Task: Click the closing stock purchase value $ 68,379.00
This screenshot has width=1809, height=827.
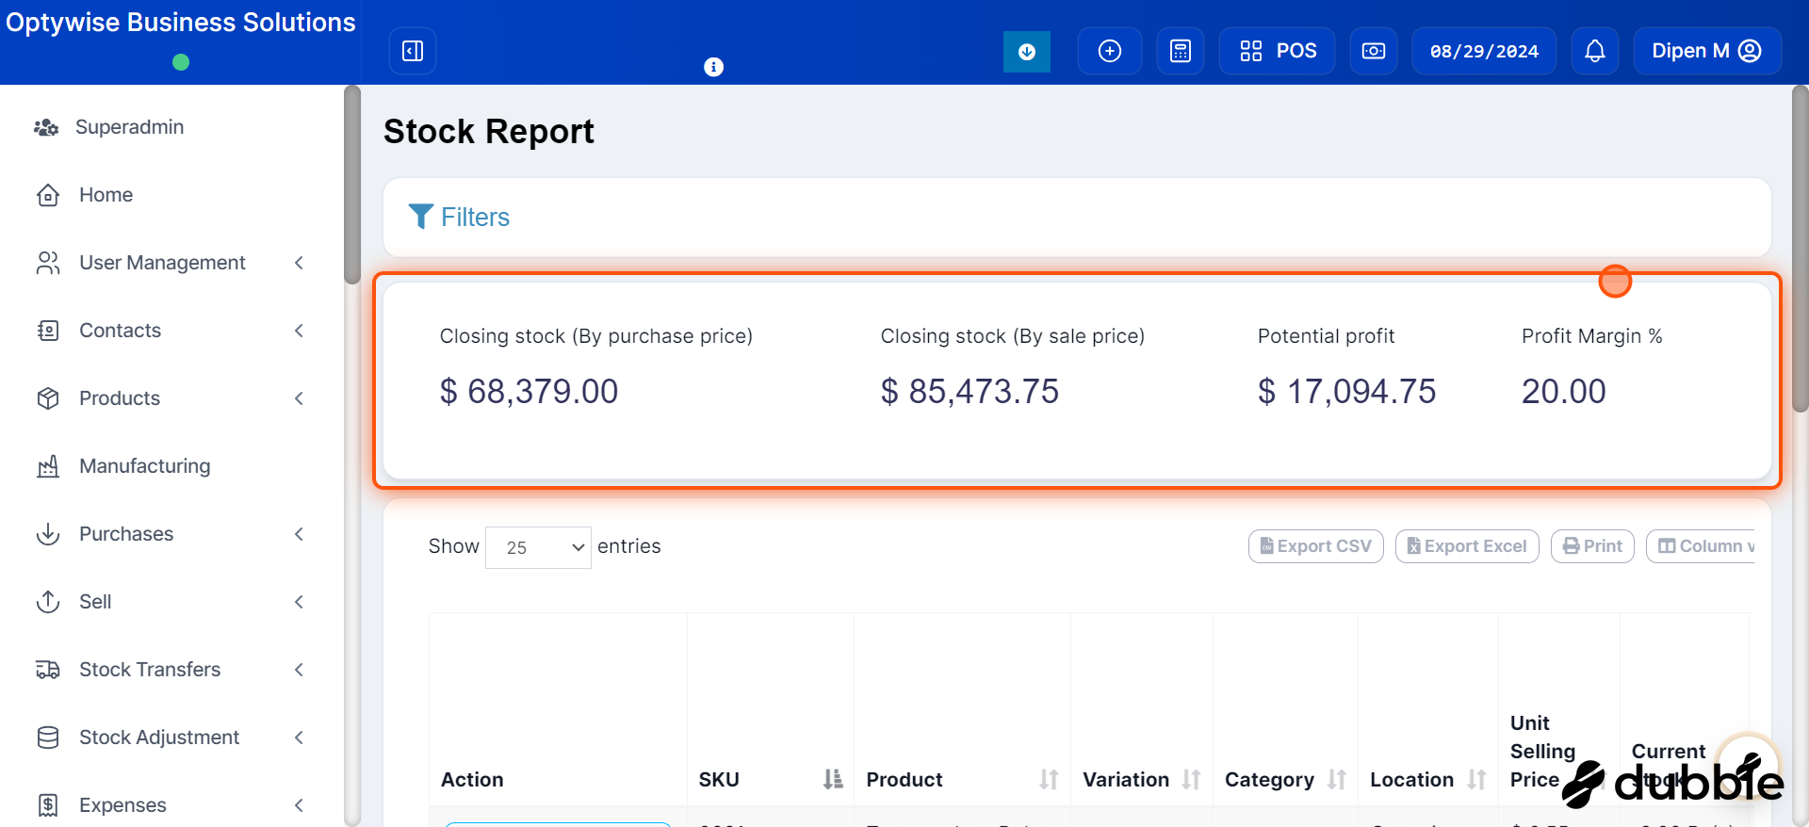Action: (529, 392)
